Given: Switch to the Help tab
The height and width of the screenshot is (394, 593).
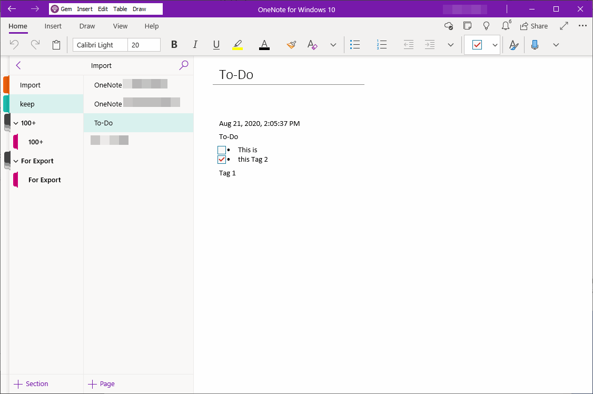Looking at the screenshot, I should pyautogui.click(x=152, y=26).
